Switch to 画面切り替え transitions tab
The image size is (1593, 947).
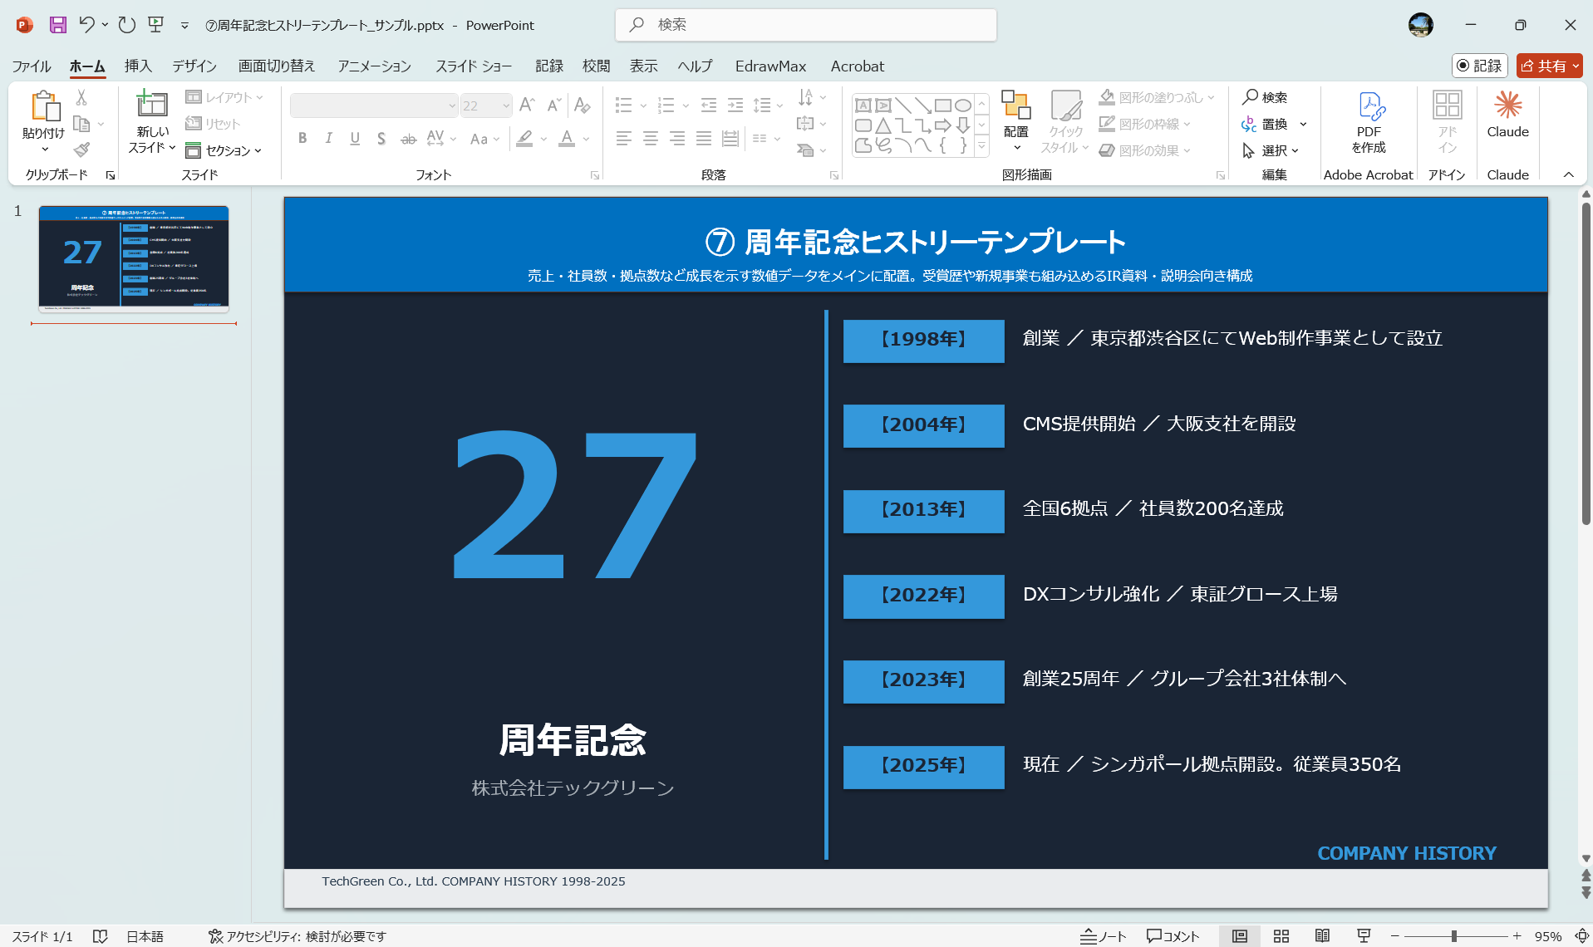[x=277, y=66]
